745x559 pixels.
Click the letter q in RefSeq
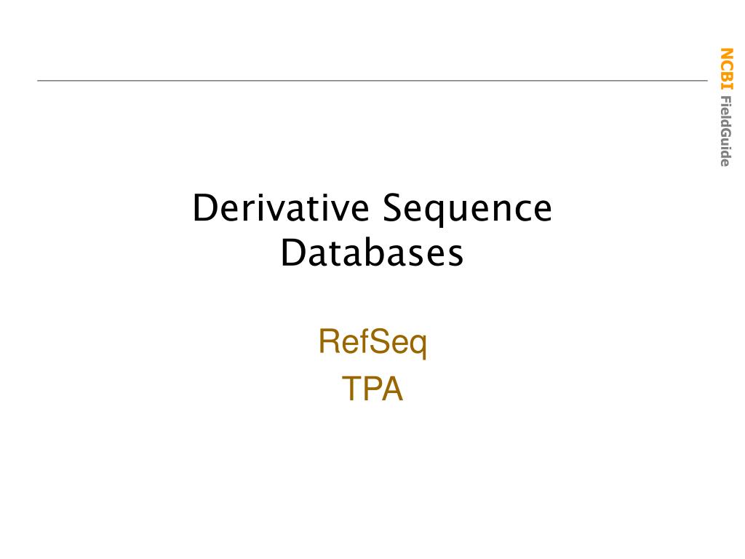418,346
